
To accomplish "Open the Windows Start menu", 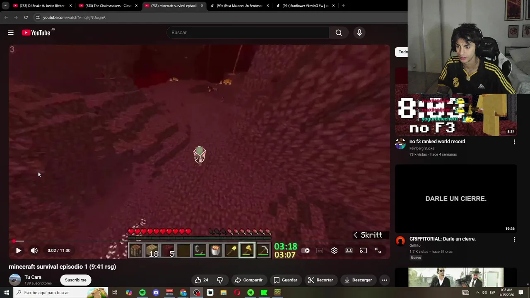I will pos(6,293).
